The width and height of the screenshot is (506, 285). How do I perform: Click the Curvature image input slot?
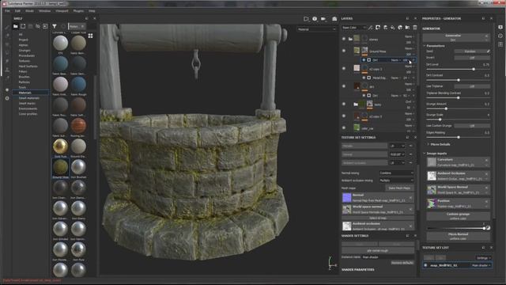pyautogui.click(x=459, y=162)
